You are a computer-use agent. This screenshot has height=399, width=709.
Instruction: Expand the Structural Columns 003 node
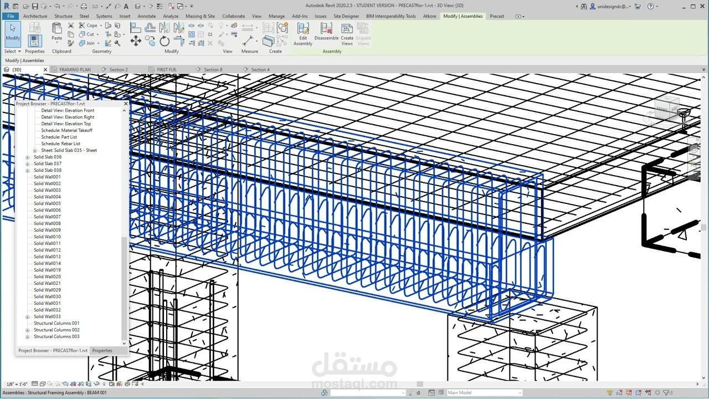[x=28, y=337]
